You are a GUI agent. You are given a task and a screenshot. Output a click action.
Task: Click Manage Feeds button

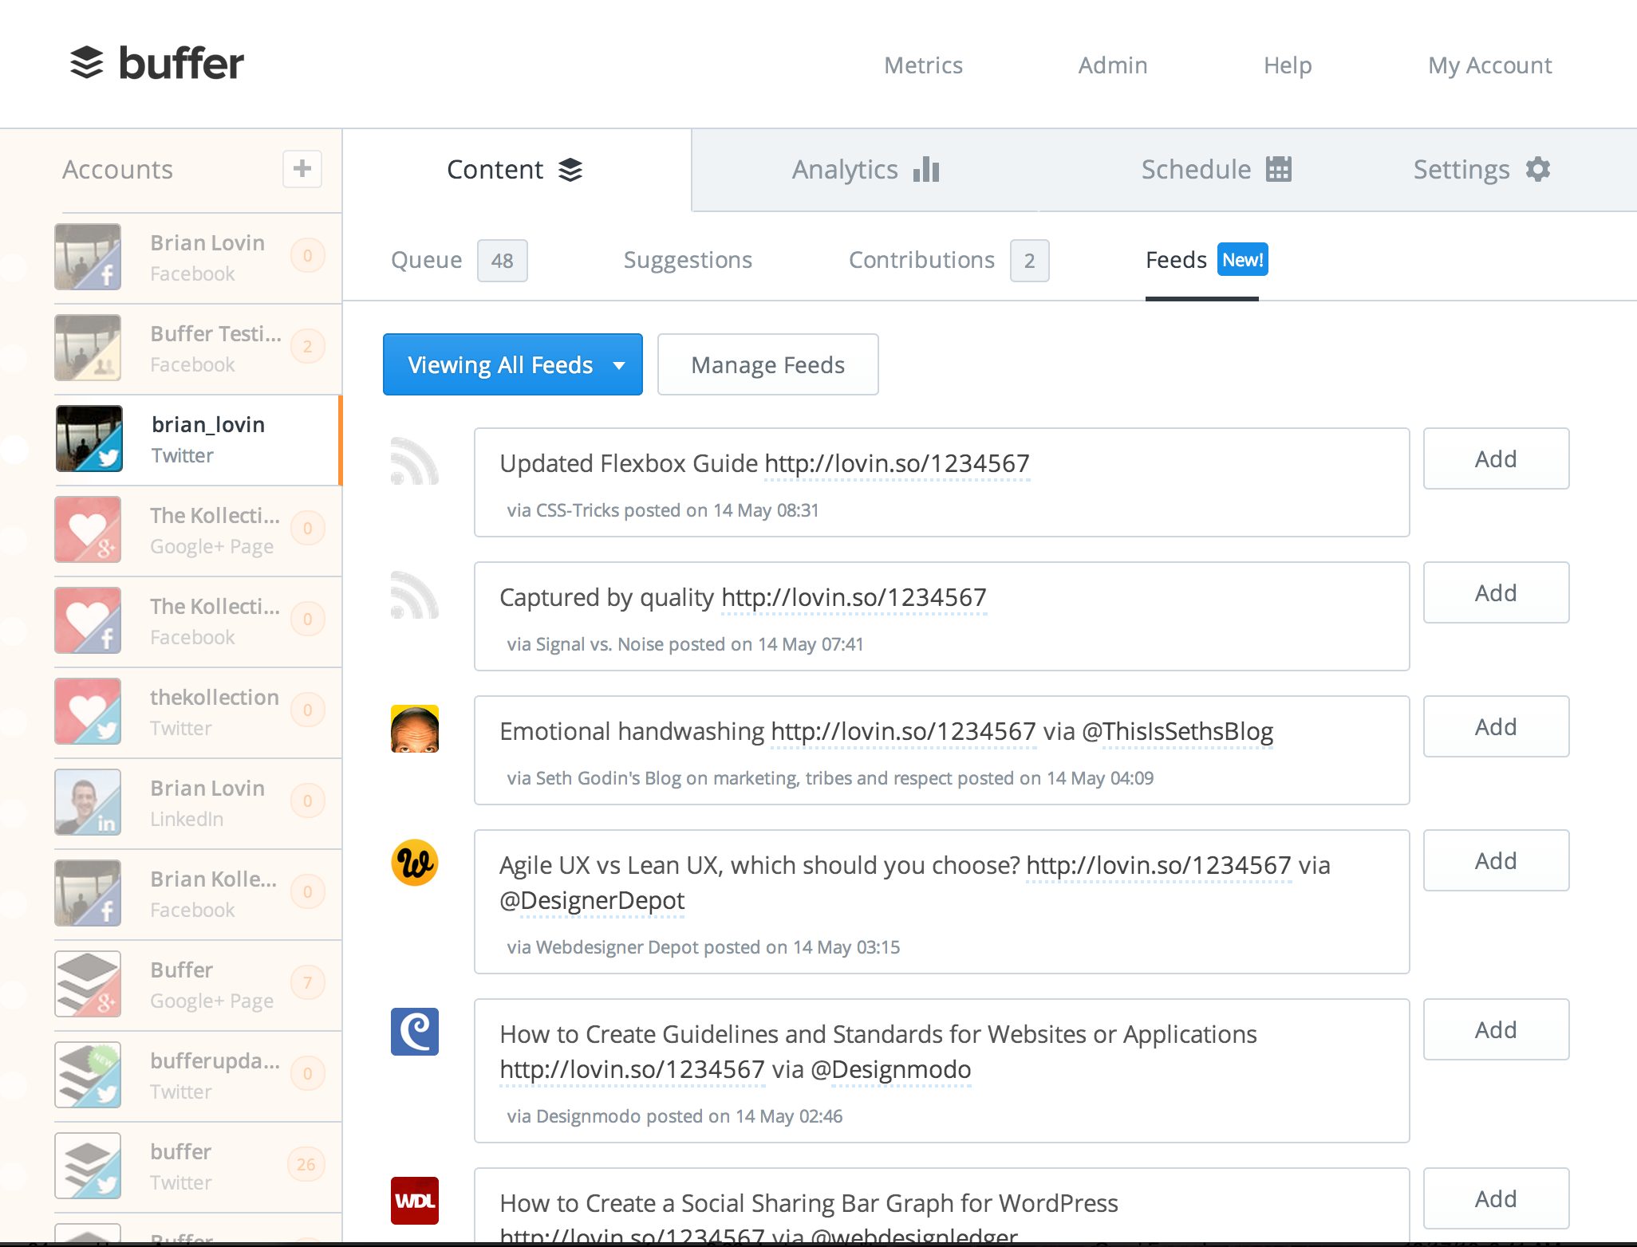tap(767, 364)
